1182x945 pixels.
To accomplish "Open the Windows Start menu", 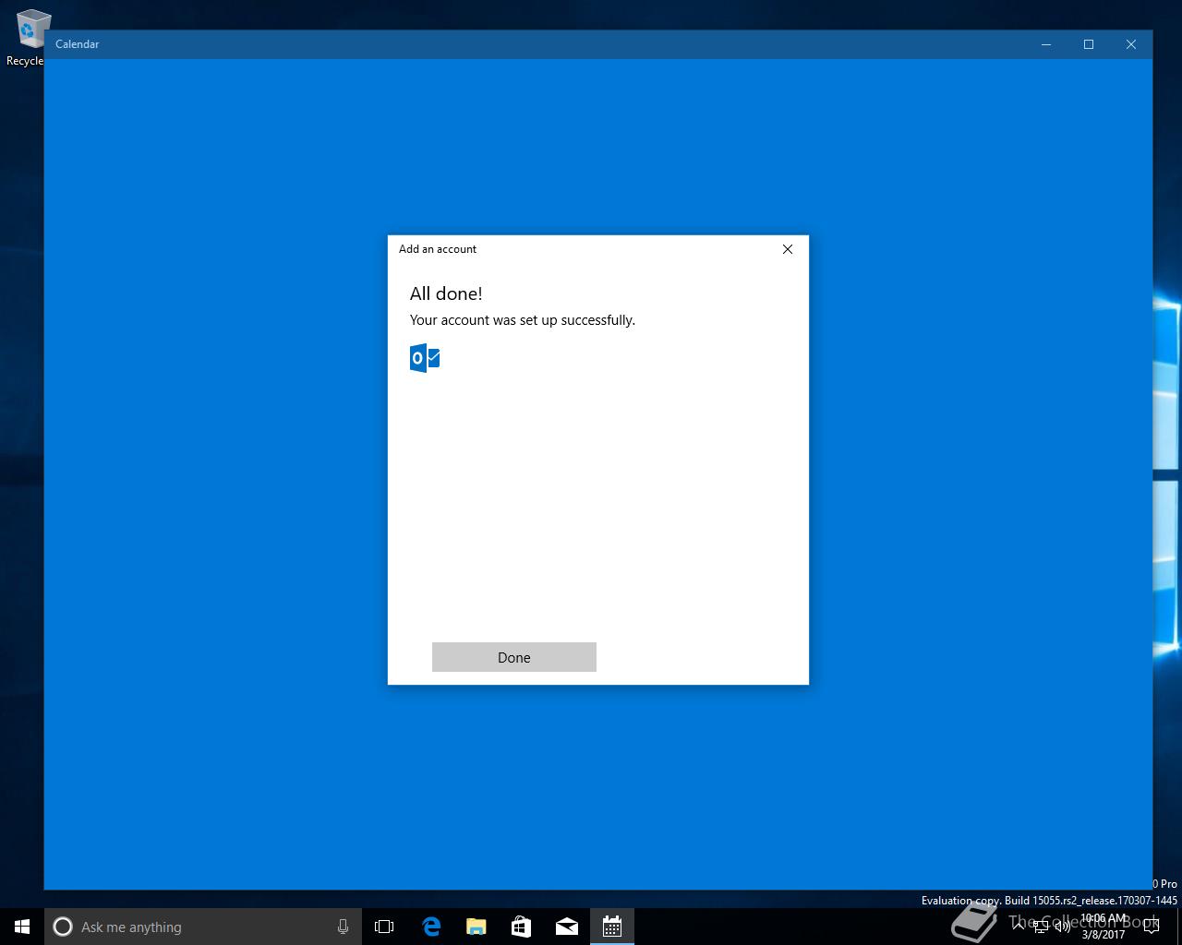I will pyautogui.click(x=22, y=927).
